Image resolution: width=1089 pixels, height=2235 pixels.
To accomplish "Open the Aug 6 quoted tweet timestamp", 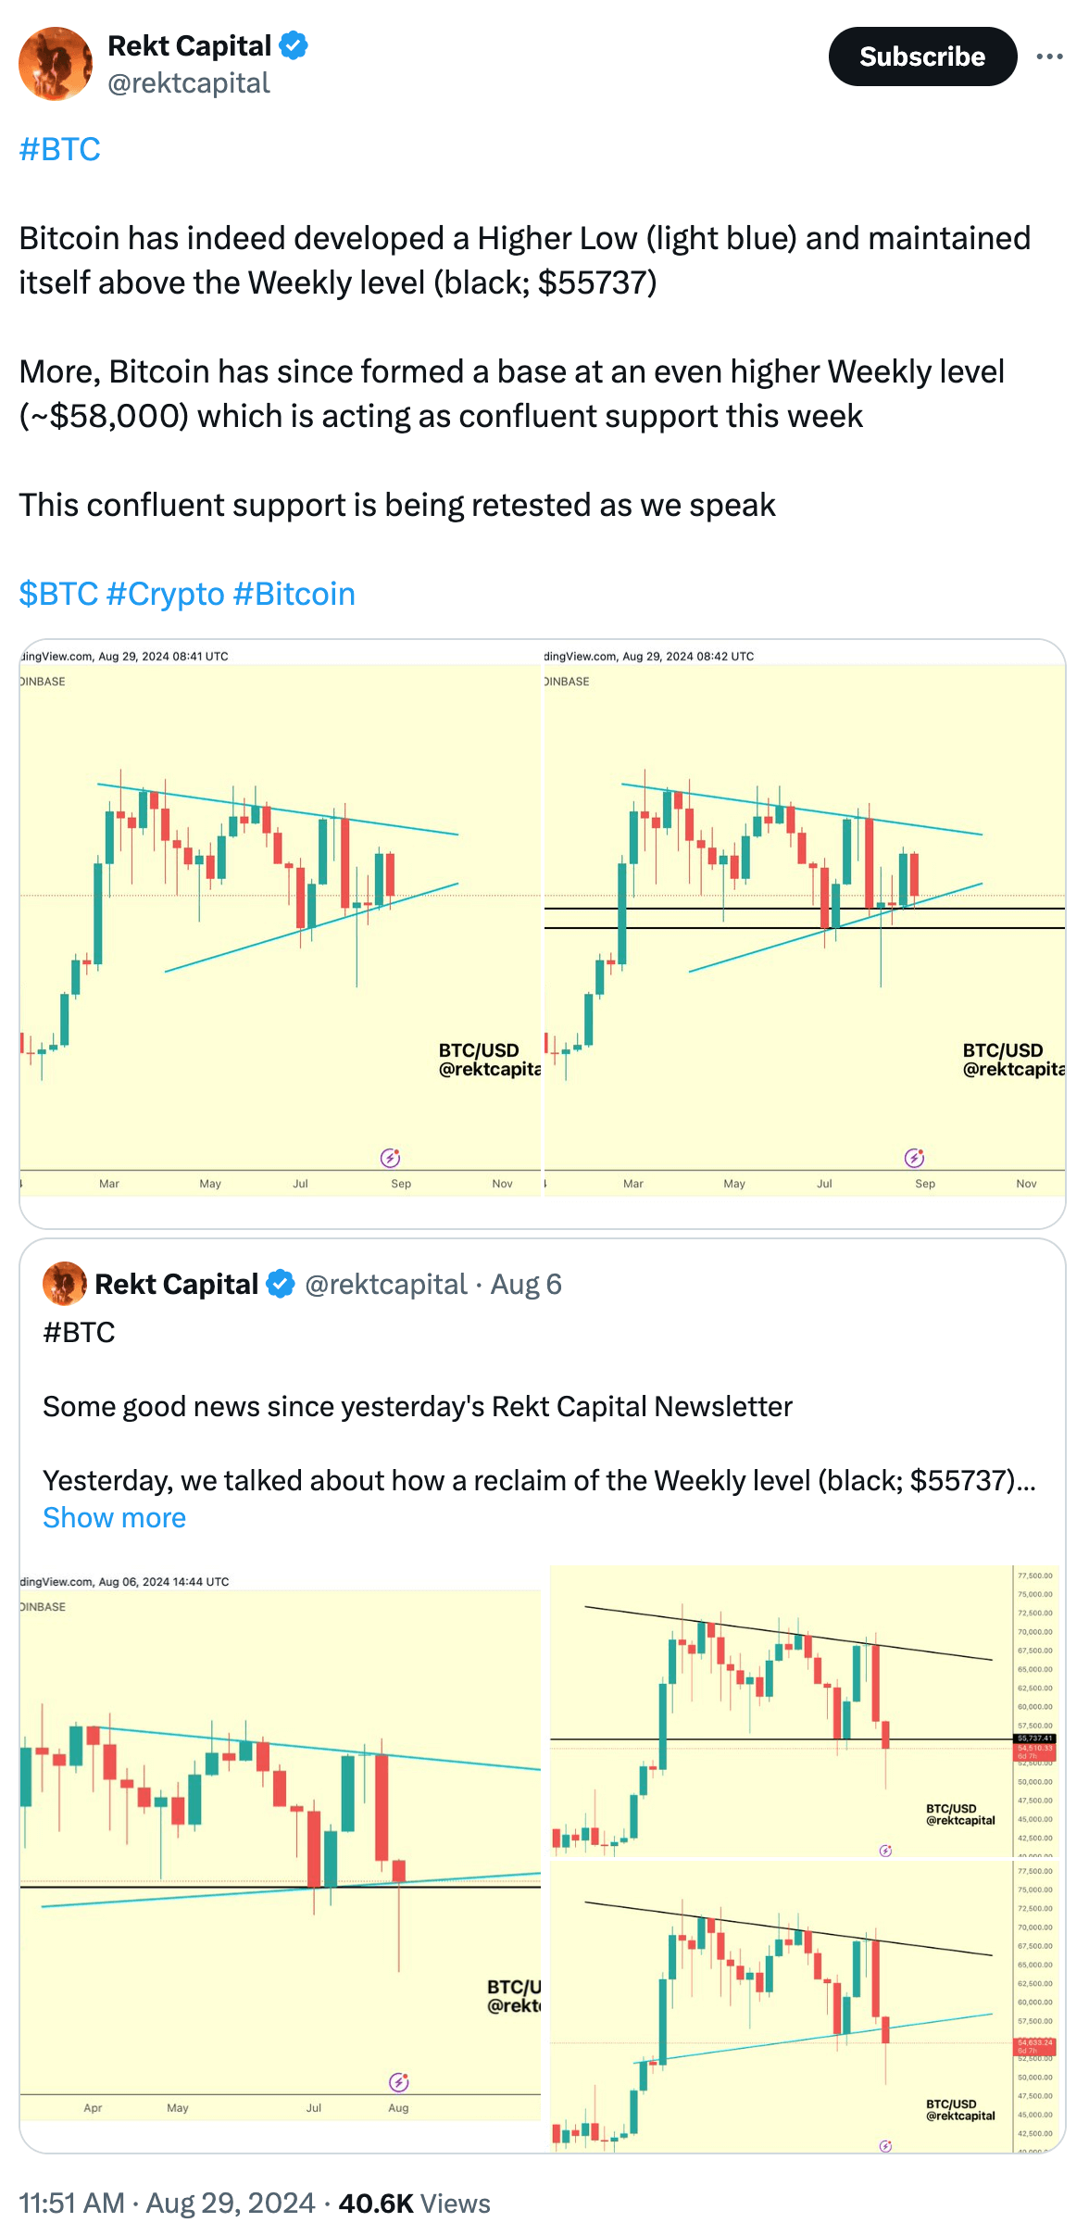I will point(526,1285).
